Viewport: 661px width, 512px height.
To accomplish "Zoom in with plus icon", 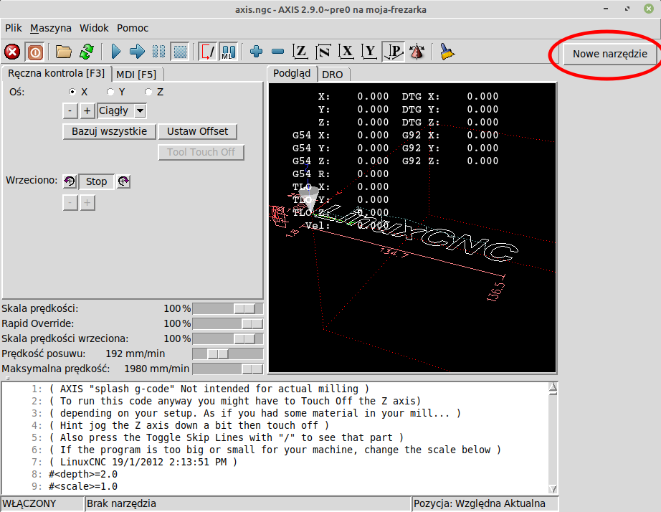I will click(256, 52).
